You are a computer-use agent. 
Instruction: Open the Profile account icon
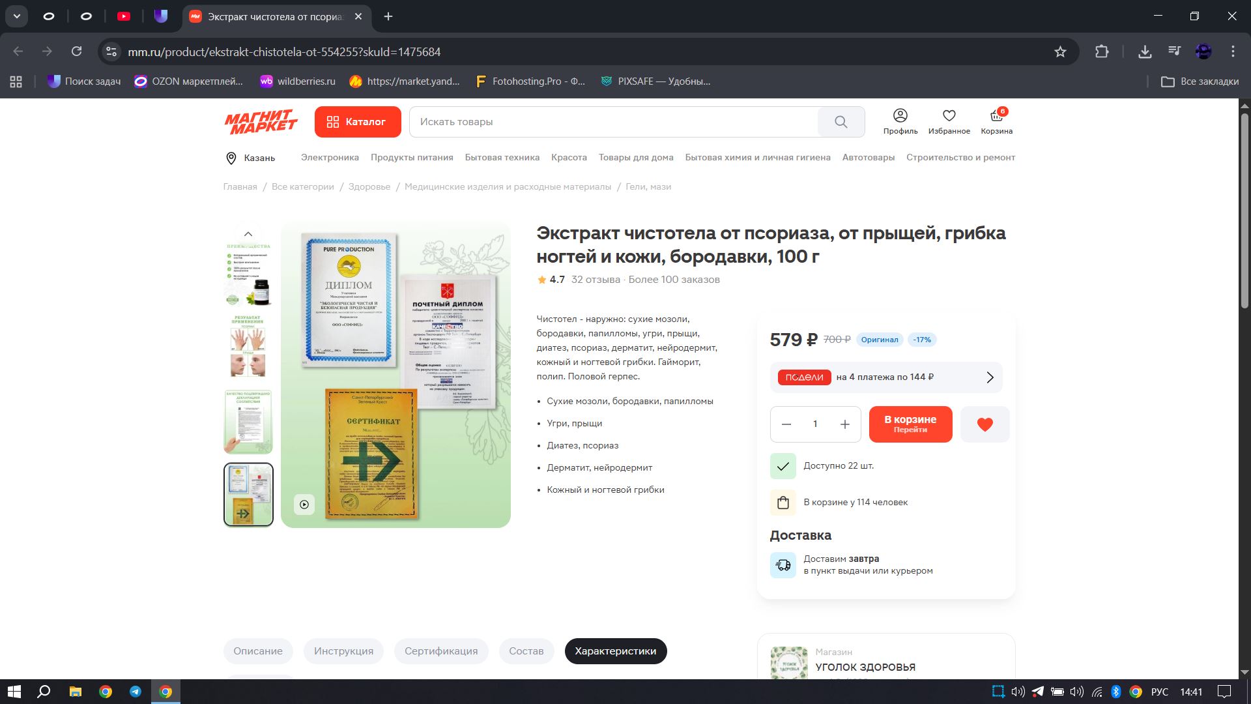(x=900, y=121)
